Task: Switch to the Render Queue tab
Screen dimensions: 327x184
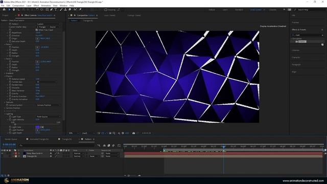Action: [x=11, y=139]
